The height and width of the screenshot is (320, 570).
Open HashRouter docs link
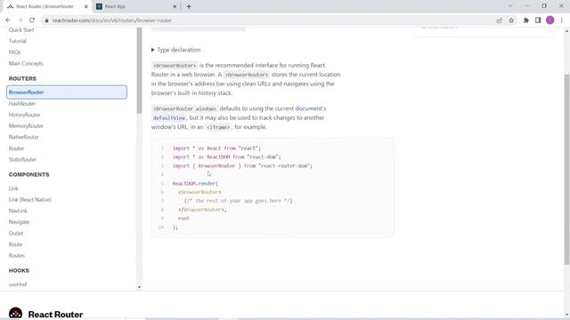[22, 104]
